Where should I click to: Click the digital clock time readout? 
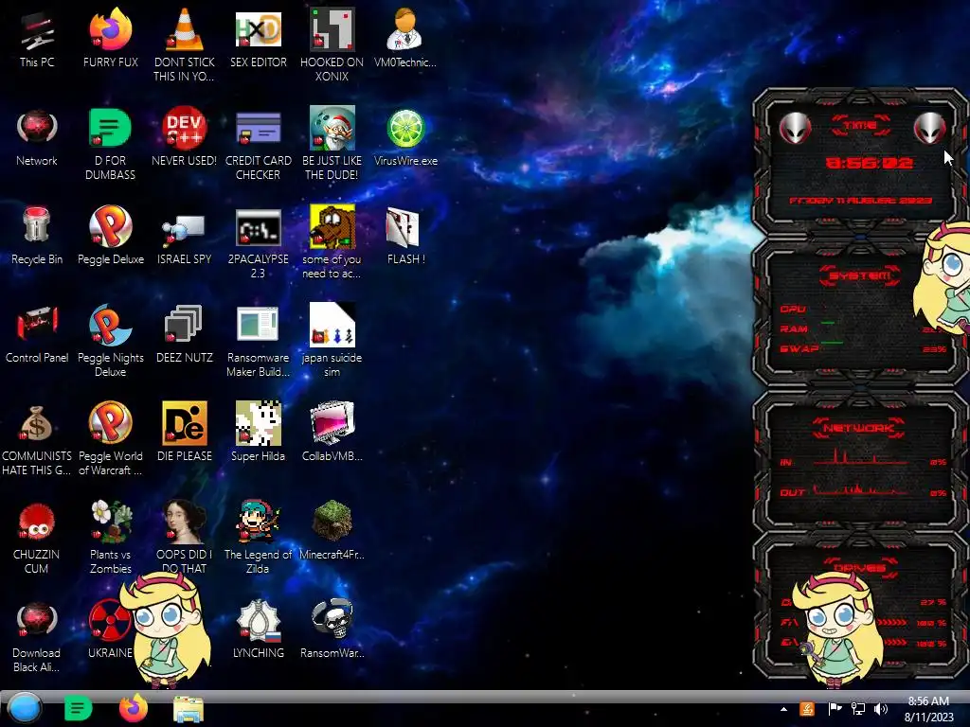point(870,163)
